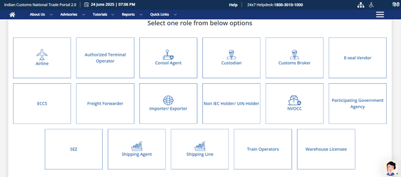Open the hamburger menu icon
Image resolution: width=401 pixels, height=177 pixels.
[380, 14]
